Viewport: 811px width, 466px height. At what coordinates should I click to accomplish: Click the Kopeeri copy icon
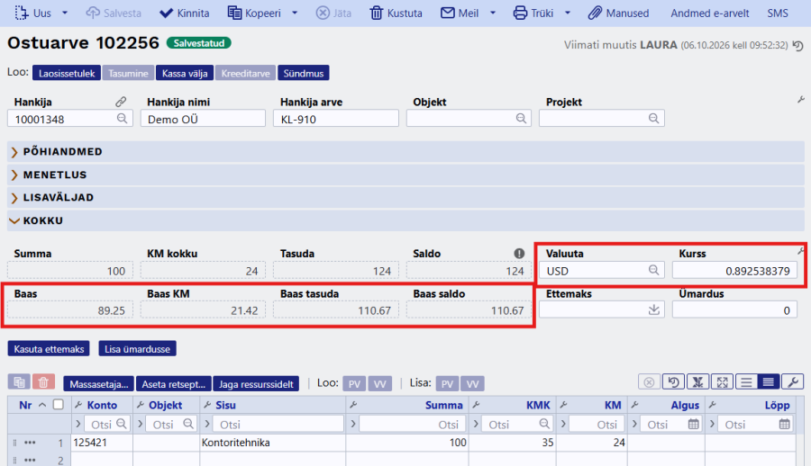(x=234, y=13)
